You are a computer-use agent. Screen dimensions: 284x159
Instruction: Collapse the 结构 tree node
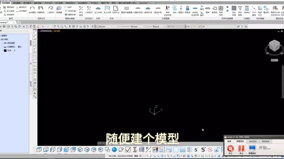point(0,40)
